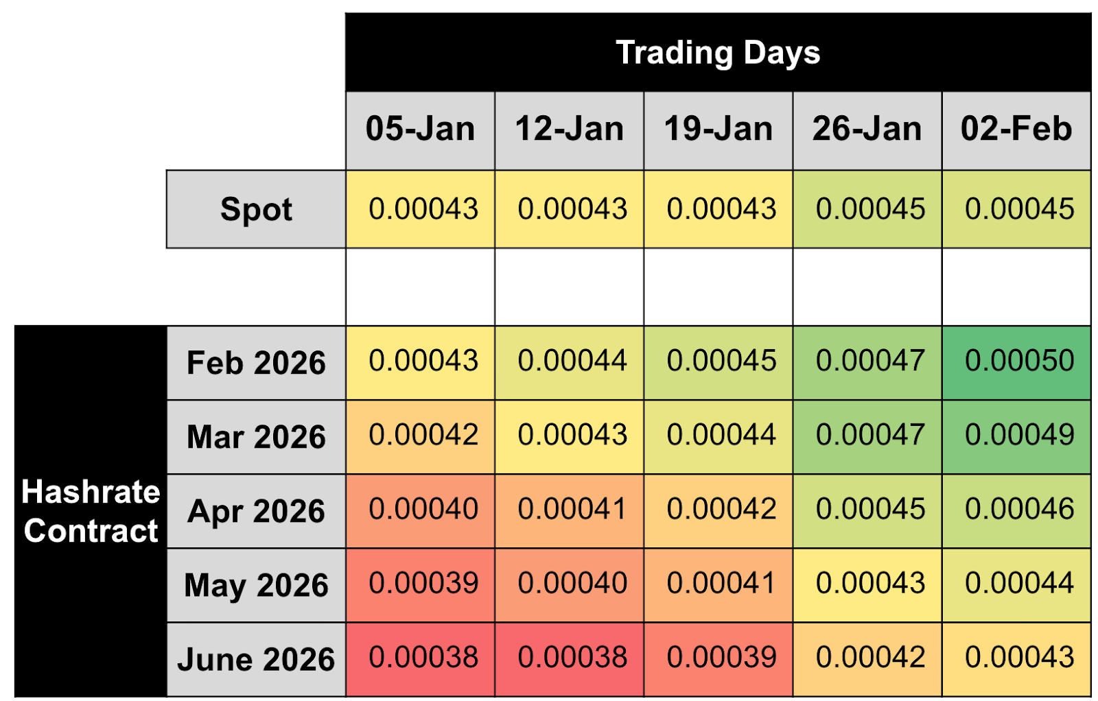The width and height of the screenshot is (1098, 701).
Task: Click the 0.00046 cell in Apr 2026 row
Action: coord(1019,510)
